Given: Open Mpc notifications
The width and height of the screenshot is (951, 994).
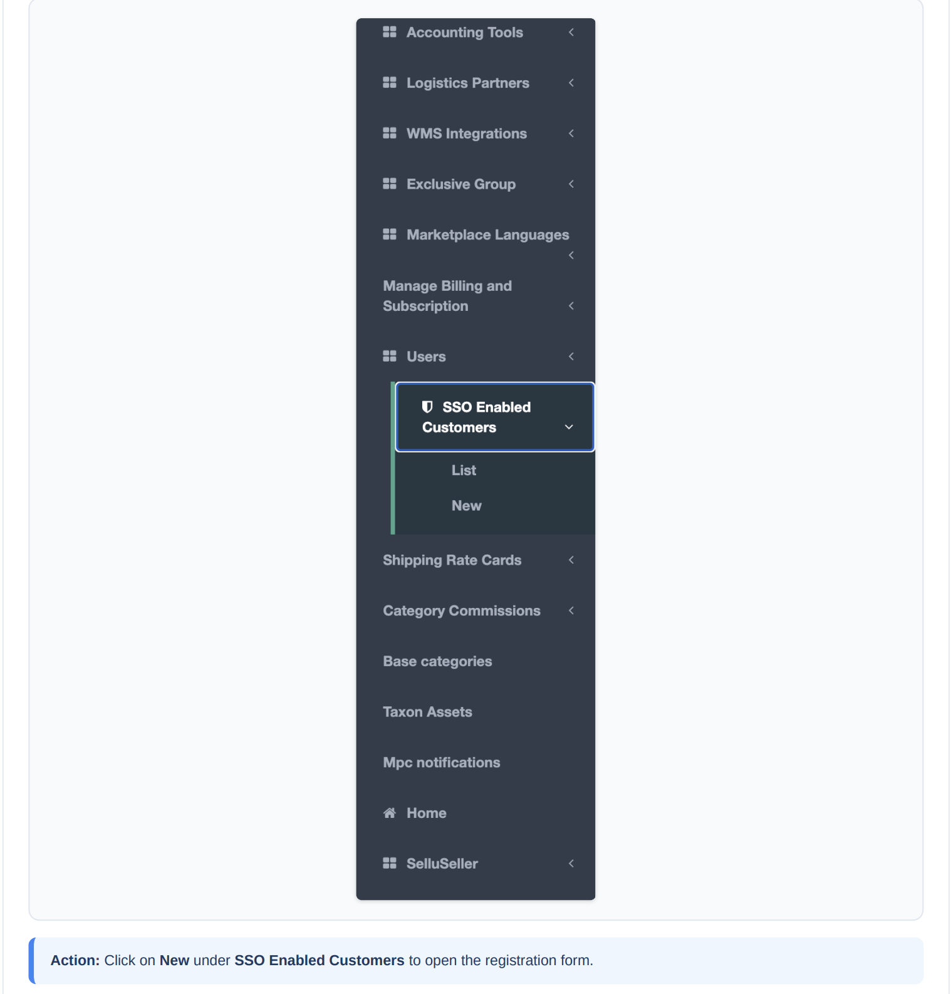Looking at the screenshot, I should pos(442,763).
